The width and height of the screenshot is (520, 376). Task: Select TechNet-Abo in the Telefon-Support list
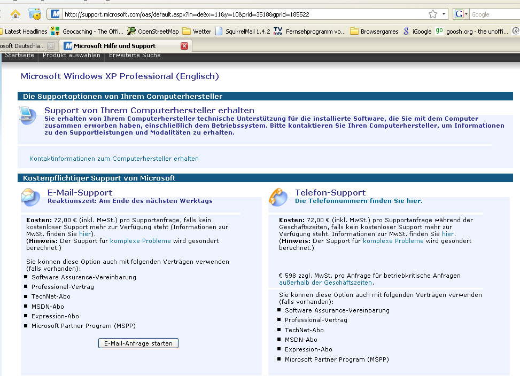pos(305,330)
